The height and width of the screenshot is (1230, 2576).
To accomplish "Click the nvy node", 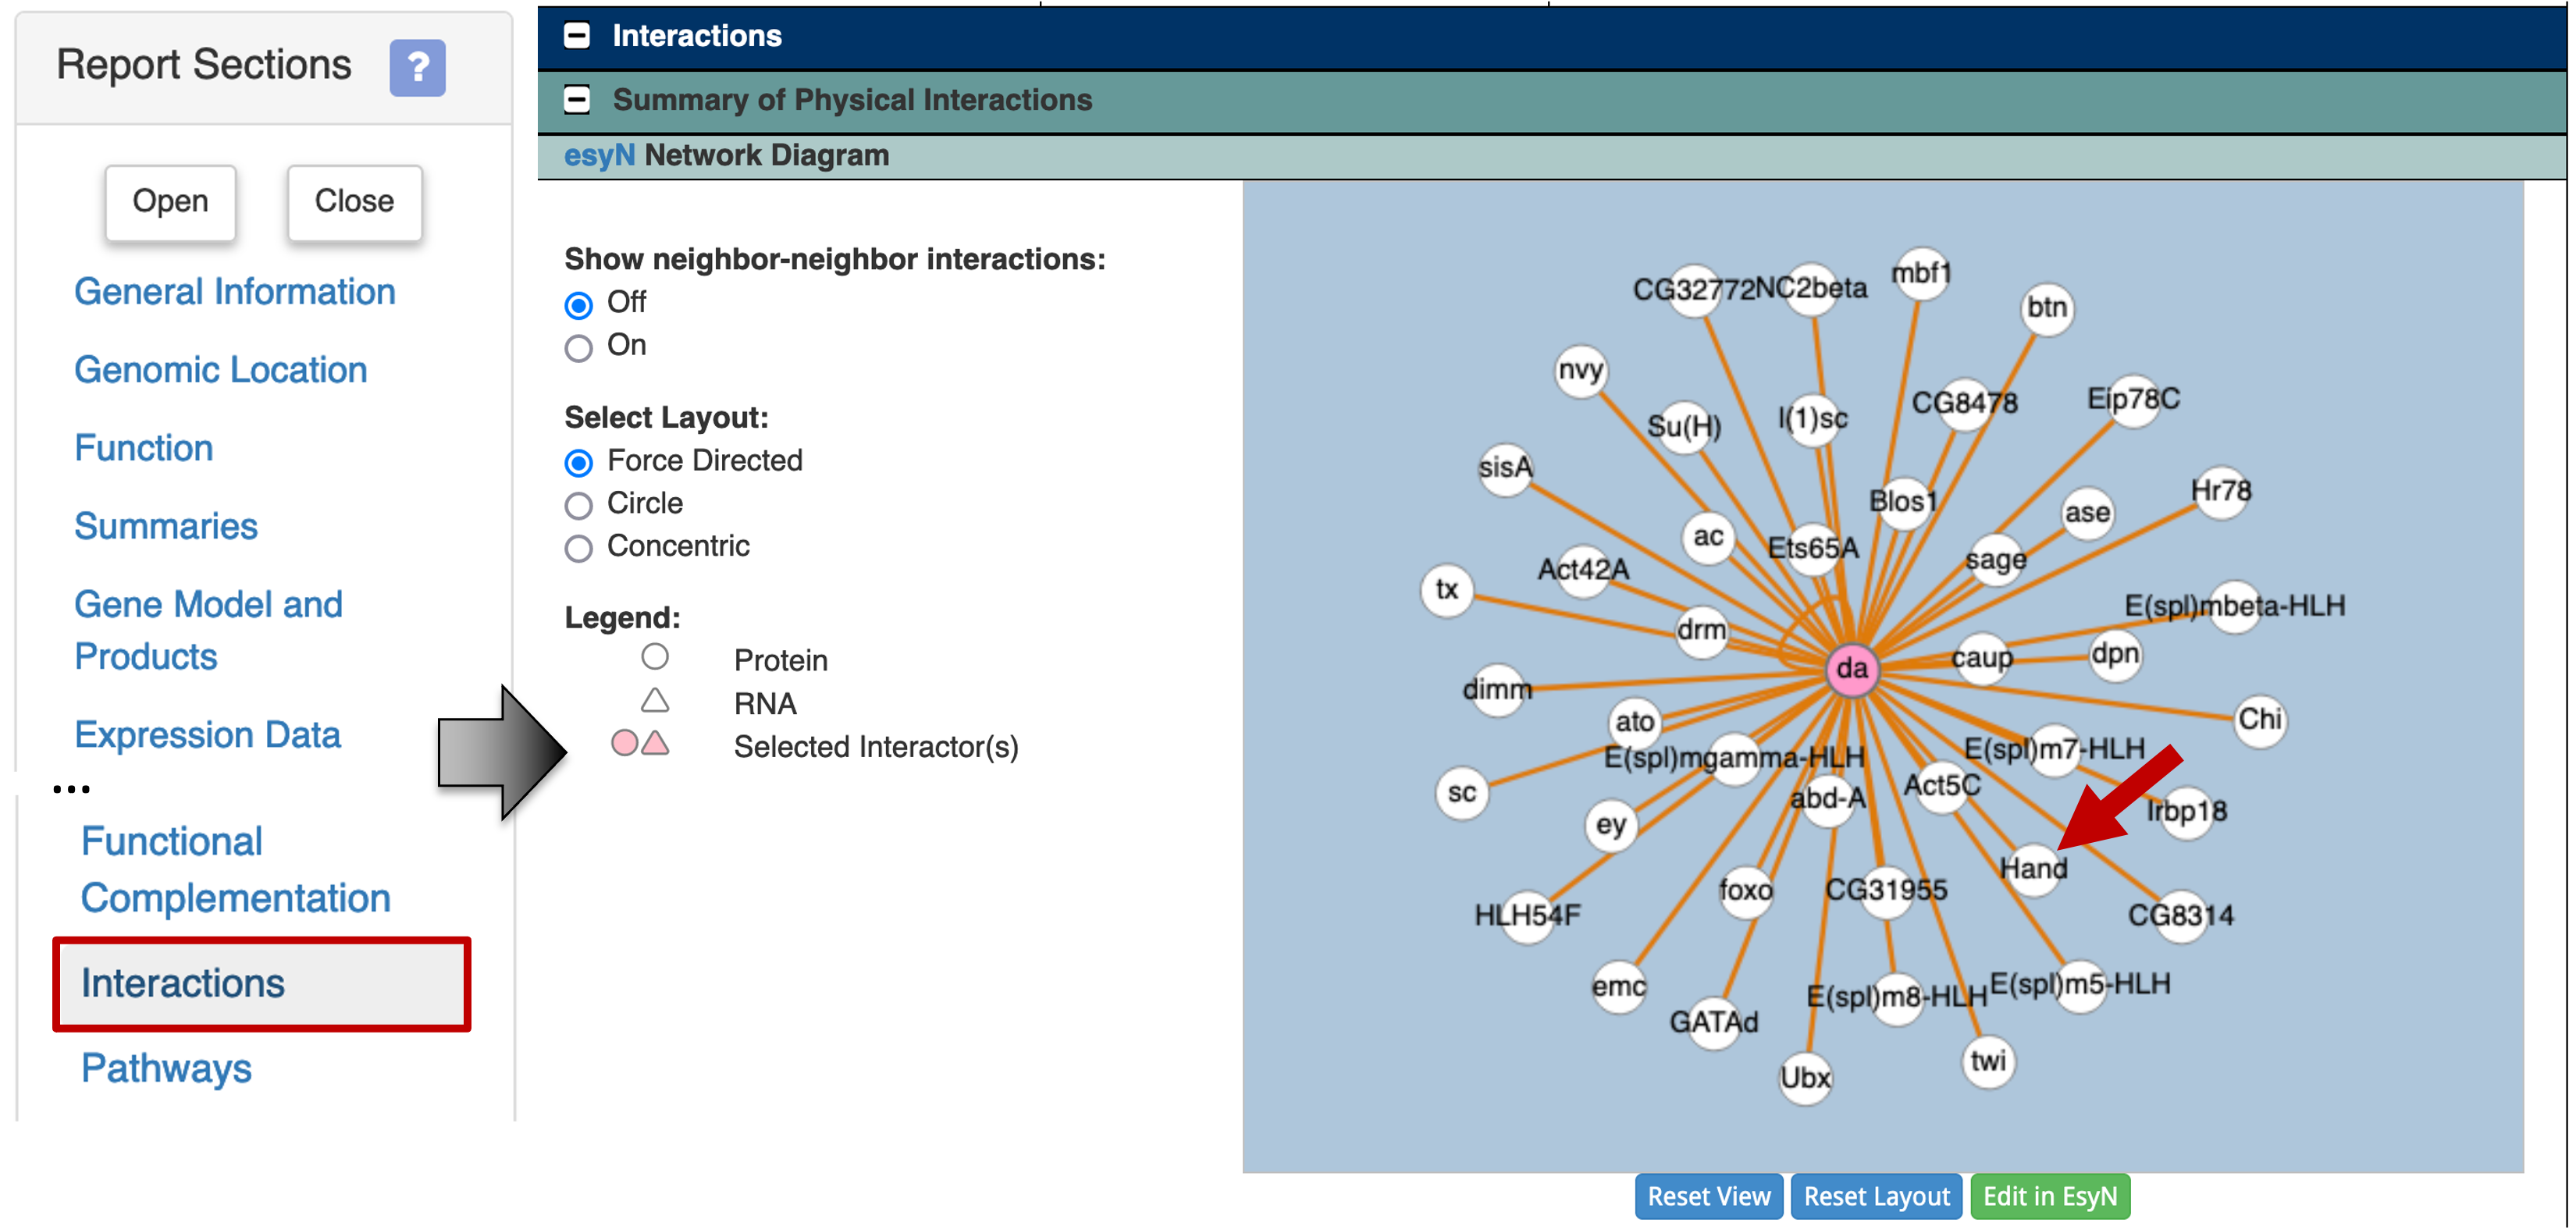I will (1581, 370).
